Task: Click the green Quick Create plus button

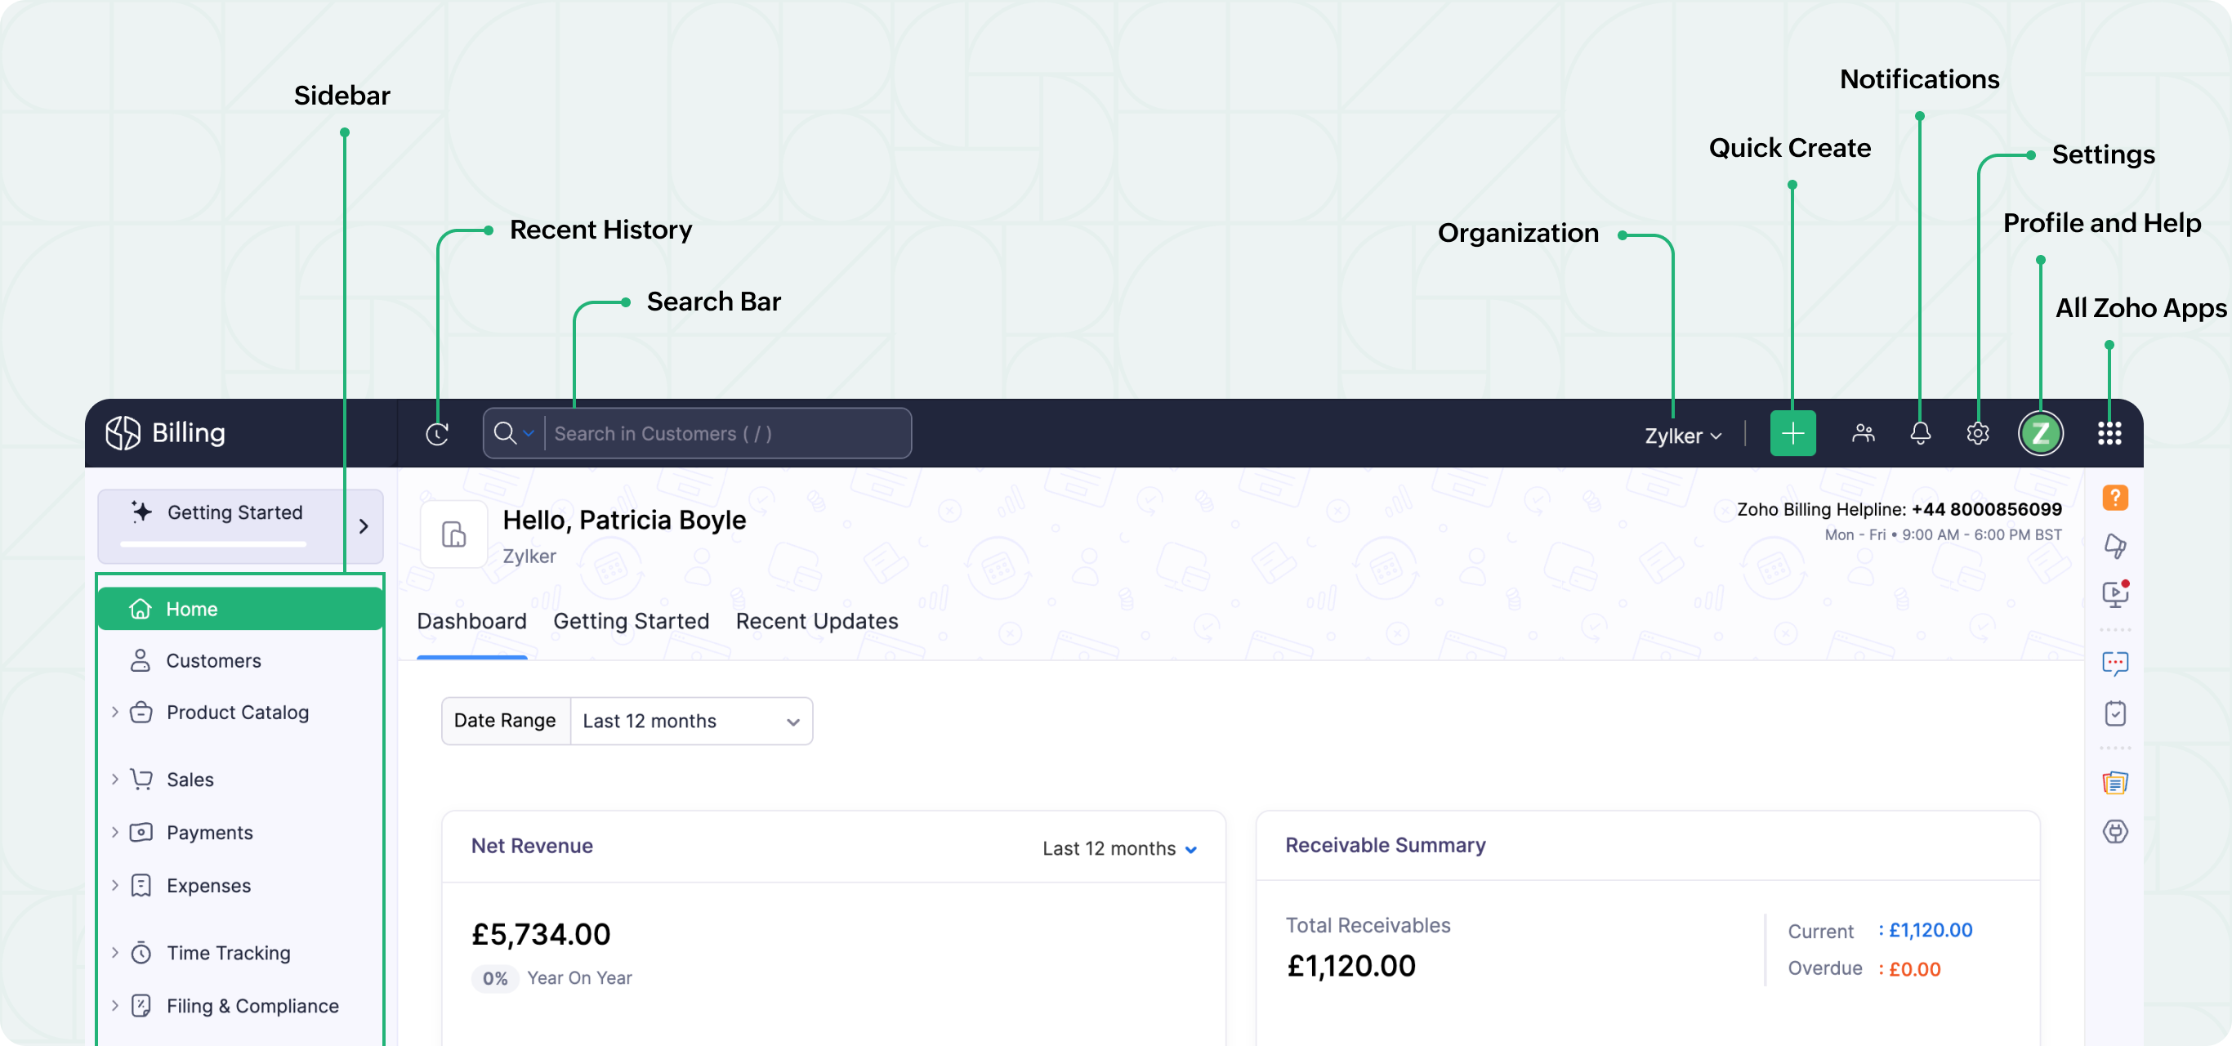Action: coord(1792,433)
